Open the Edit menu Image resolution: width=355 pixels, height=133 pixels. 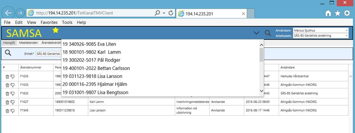pyautogui.click(x=19, y=23)
